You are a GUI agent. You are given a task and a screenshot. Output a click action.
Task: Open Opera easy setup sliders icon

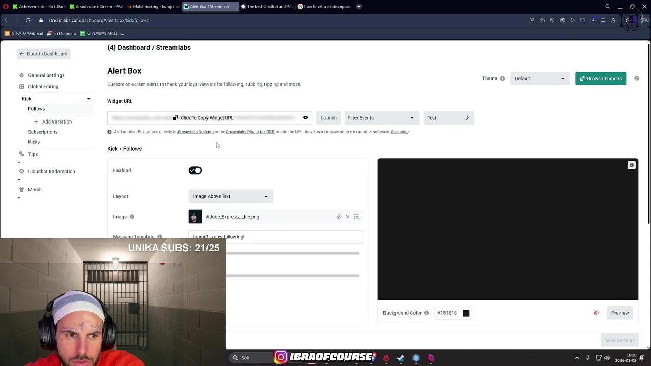(603, 20)
